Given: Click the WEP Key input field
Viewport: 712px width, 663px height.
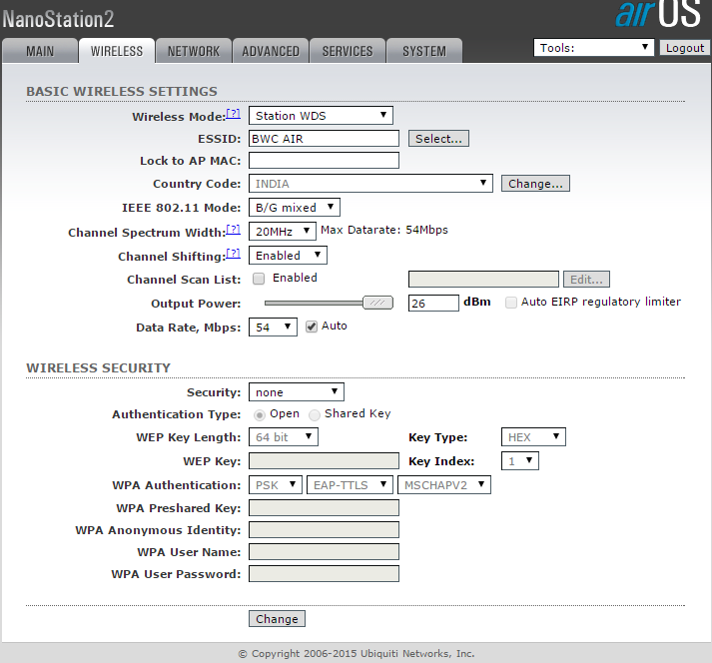Looking at the screenshot, I should [324, 461].
